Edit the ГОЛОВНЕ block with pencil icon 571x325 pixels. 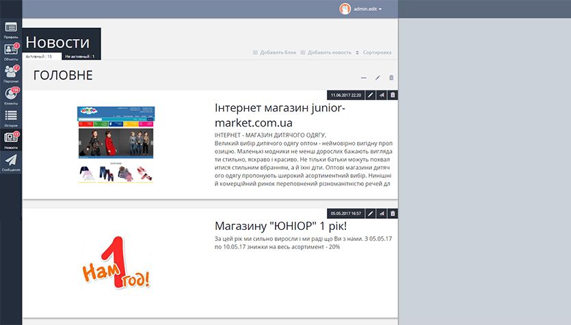pyautogui.click(x=377, y=77)
